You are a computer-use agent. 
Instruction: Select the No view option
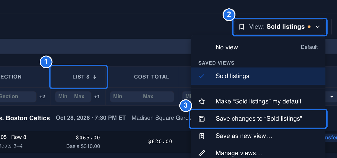tap(258, 47)
